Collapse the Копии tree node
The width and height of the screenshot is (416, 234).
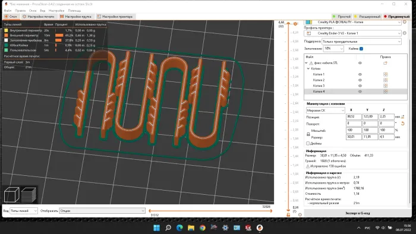point(308,69)
